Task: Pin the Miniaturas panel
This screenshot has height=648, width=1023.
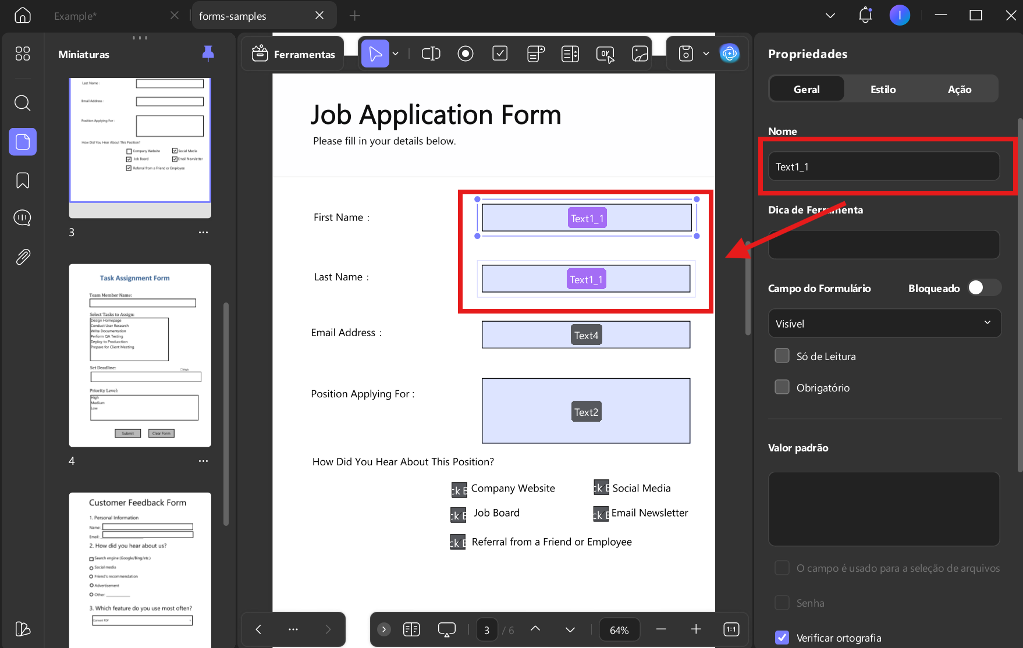Action: 208,54
